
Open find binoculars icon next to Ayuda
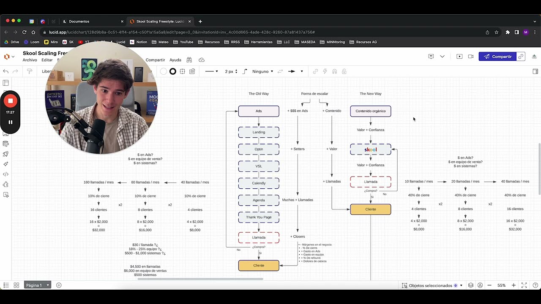[189, 60]
